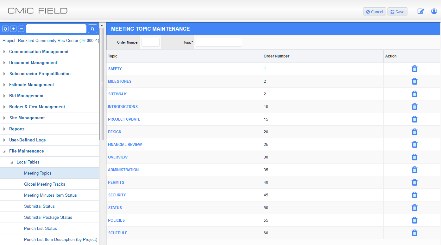
Task: Open the ADMINISTRATION topic link
Action: 123,170
